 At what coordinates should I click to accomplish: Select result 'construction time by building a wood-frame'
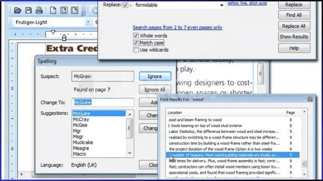233,143
